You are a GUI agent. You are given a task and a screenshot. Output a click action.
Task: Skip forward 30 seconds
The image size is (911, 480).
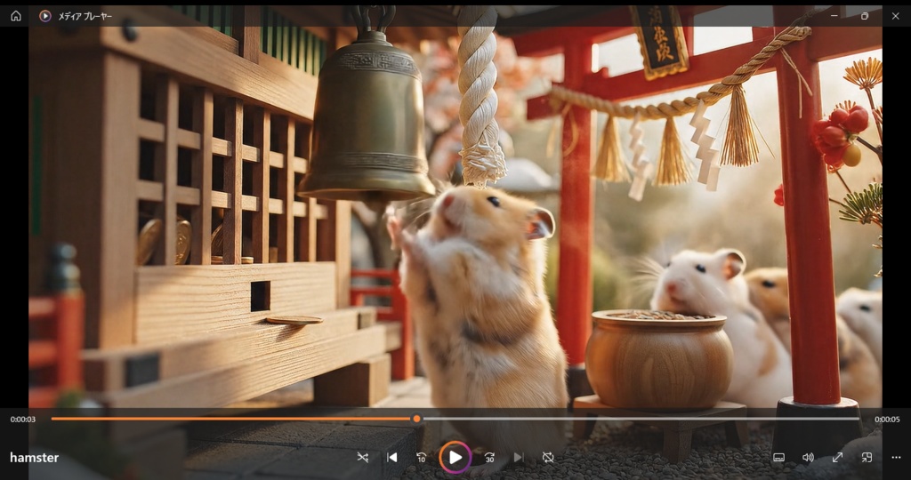[489, 458]
